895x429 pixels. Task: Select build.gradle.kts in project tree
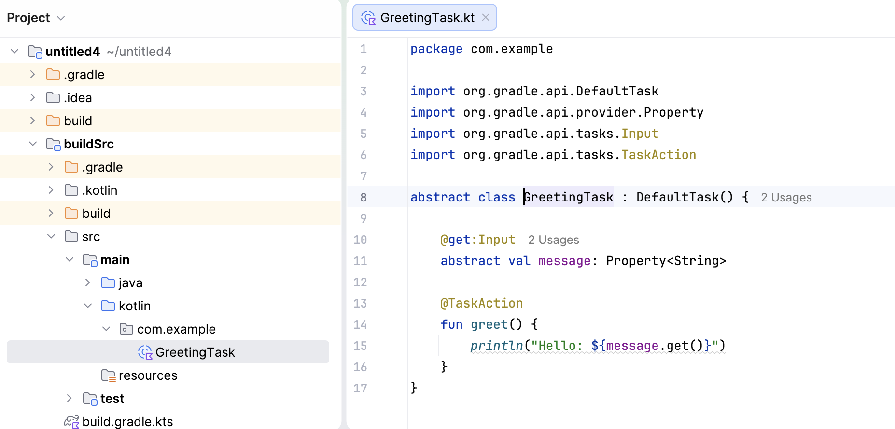coord(127,421)
